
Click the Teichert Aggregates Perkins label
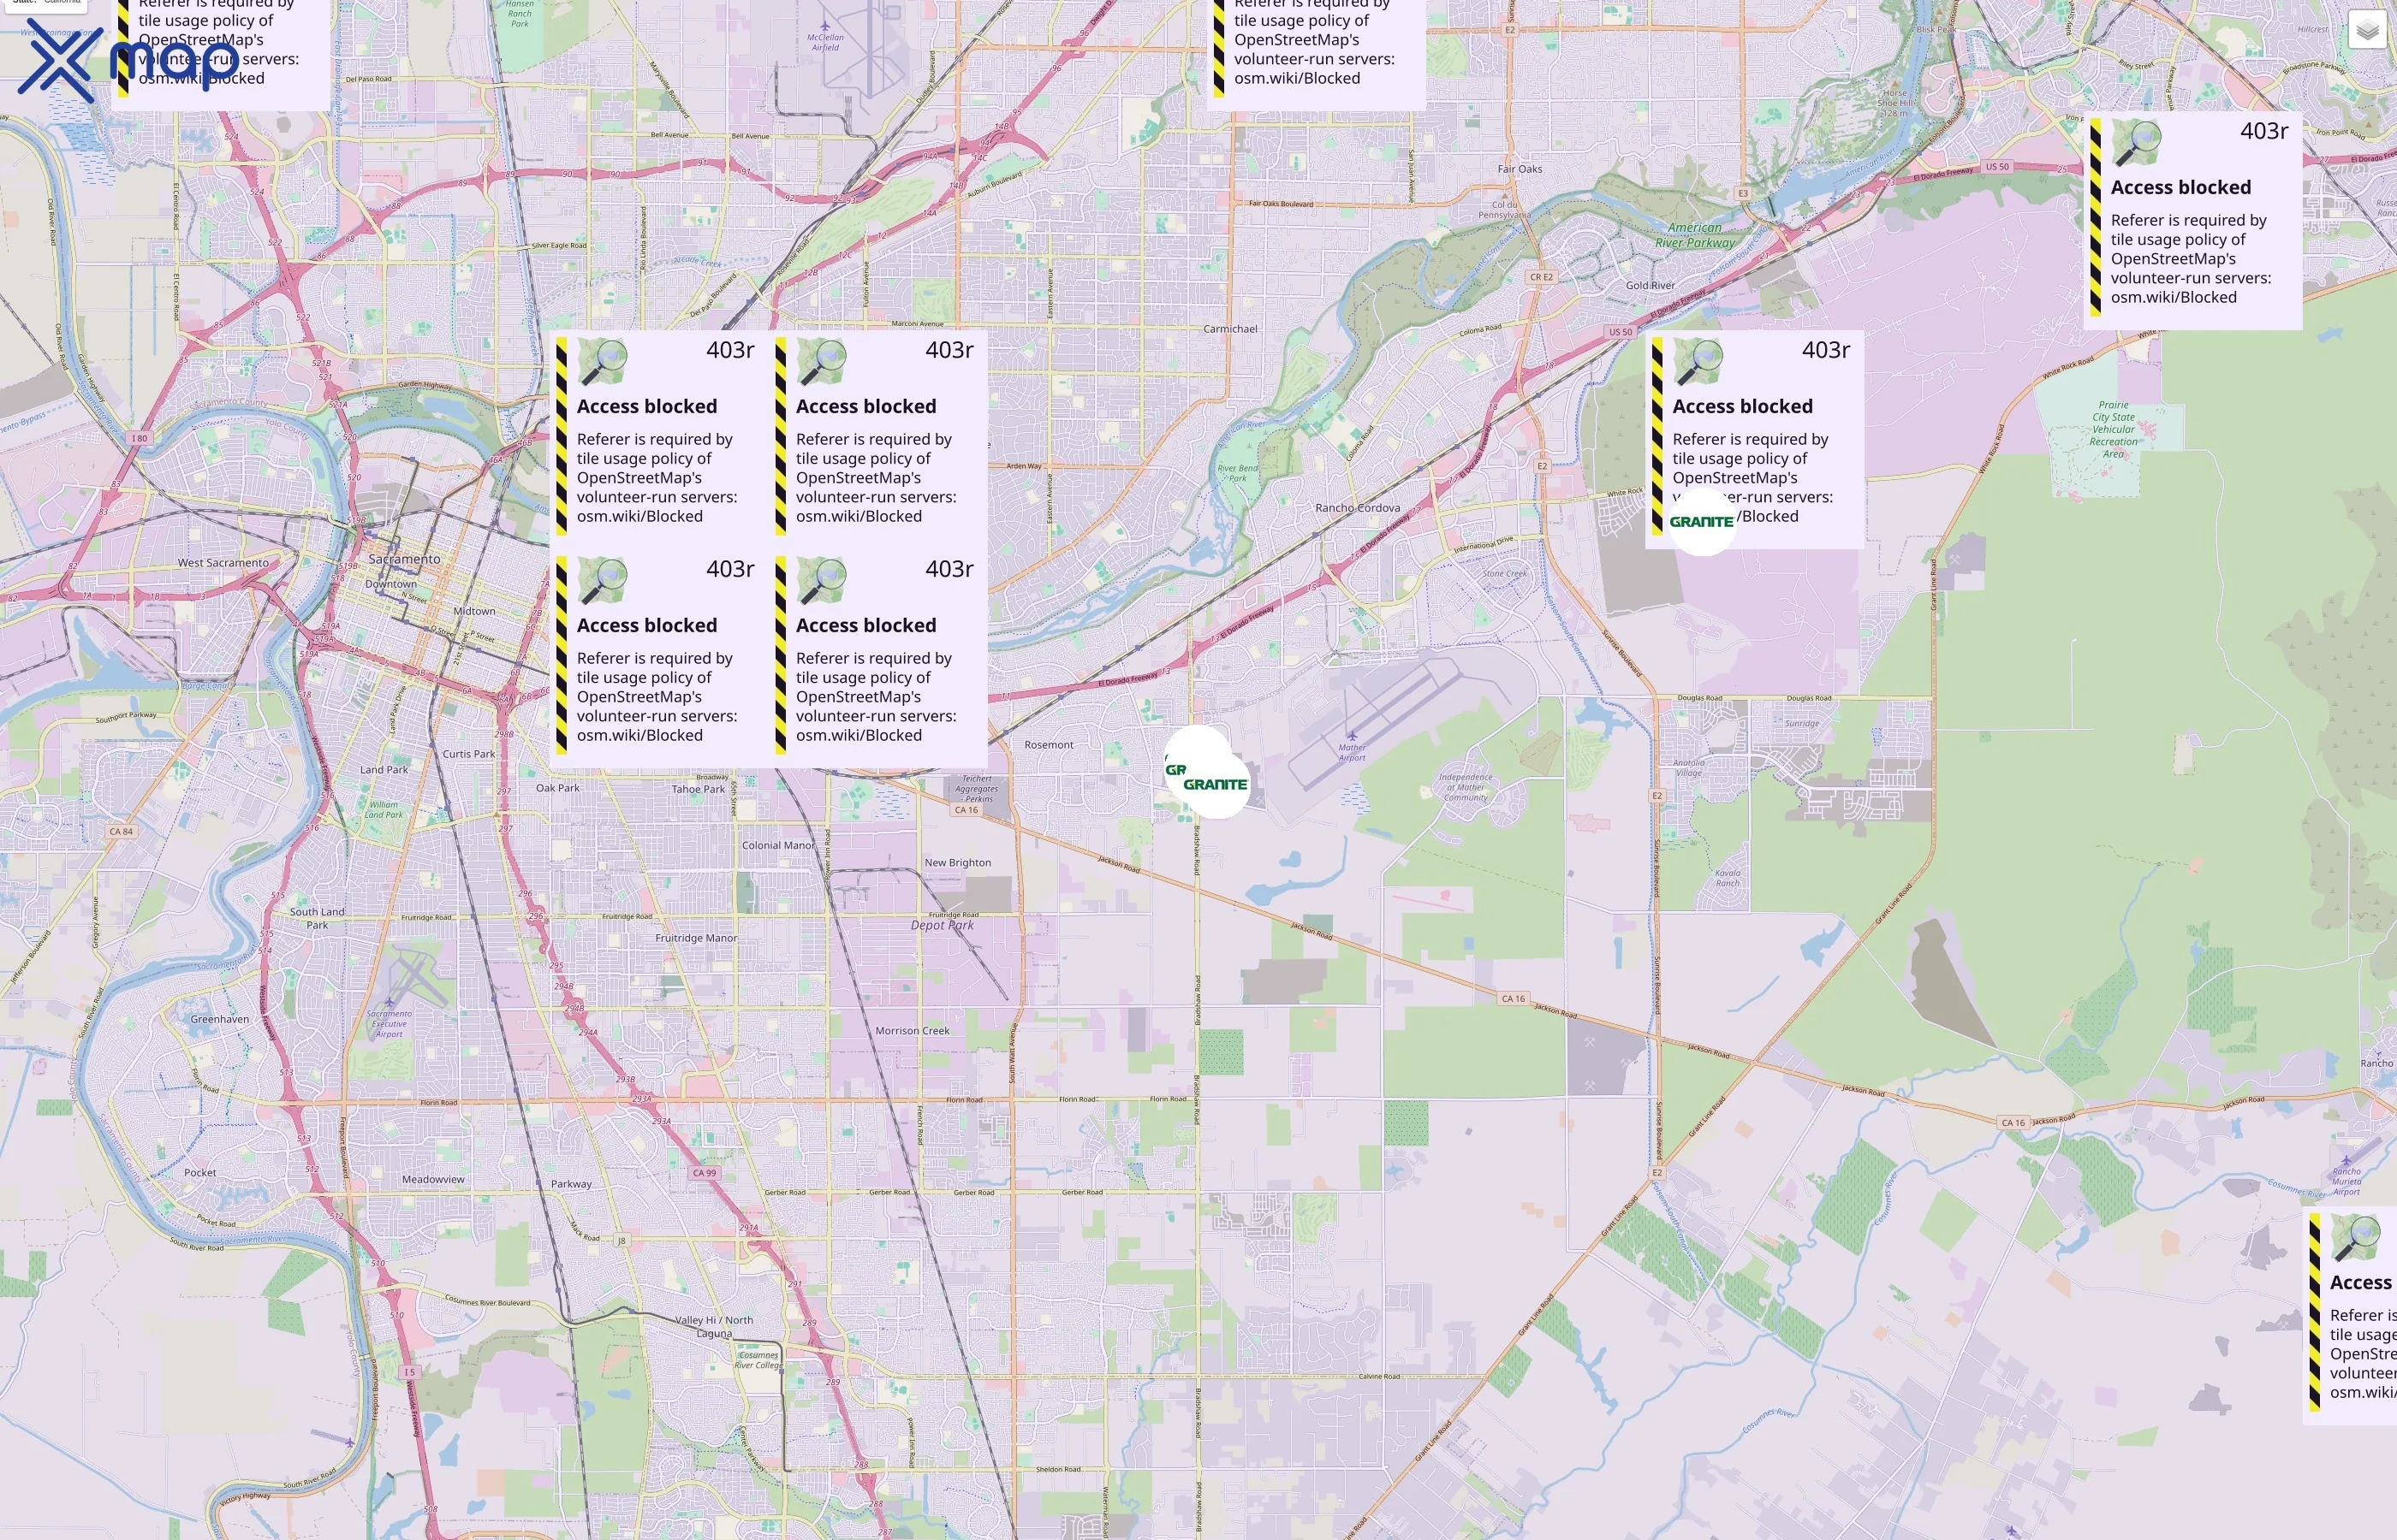(977, 789)
